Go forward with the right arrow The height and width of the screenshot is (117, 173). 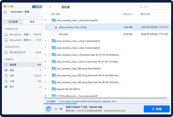[x=56, y=7]
